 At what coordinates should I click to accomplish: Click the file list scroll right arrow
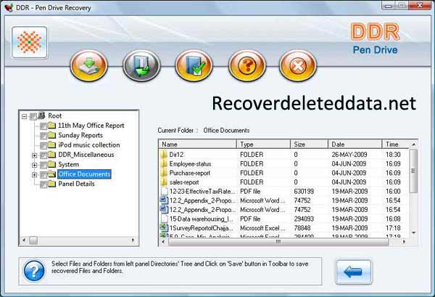[x=404, y=242]
